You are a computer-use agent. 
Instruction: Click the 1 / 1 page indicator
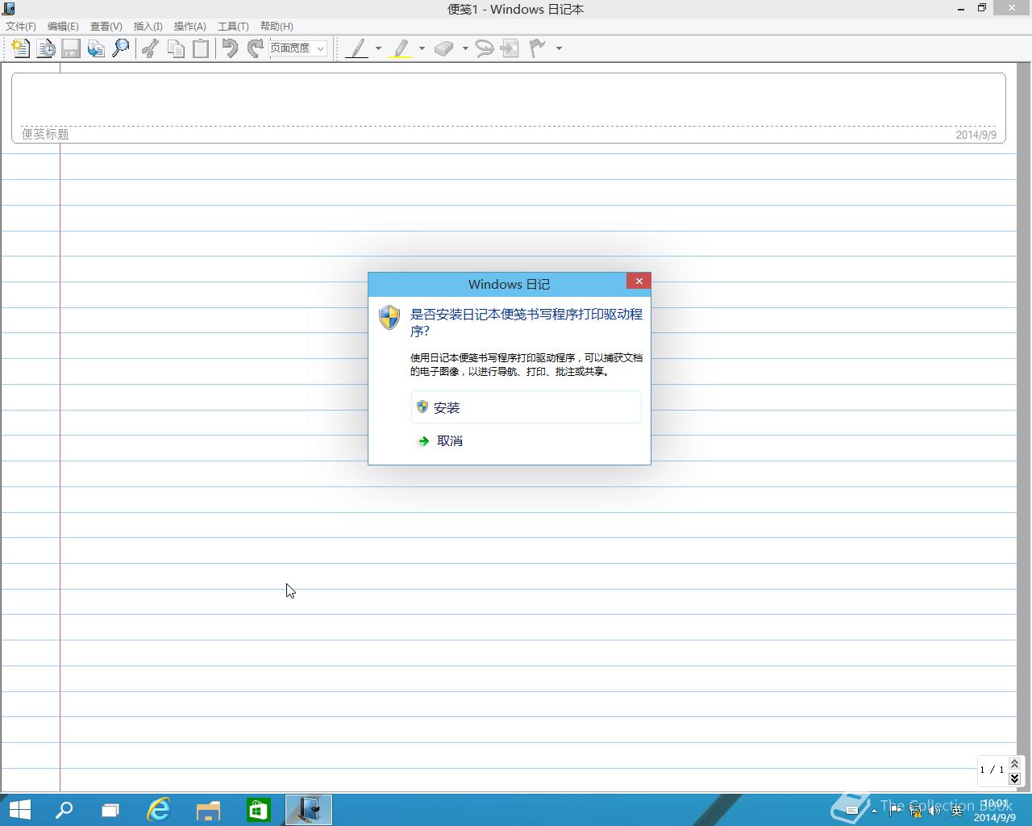[x=992, y=770]
